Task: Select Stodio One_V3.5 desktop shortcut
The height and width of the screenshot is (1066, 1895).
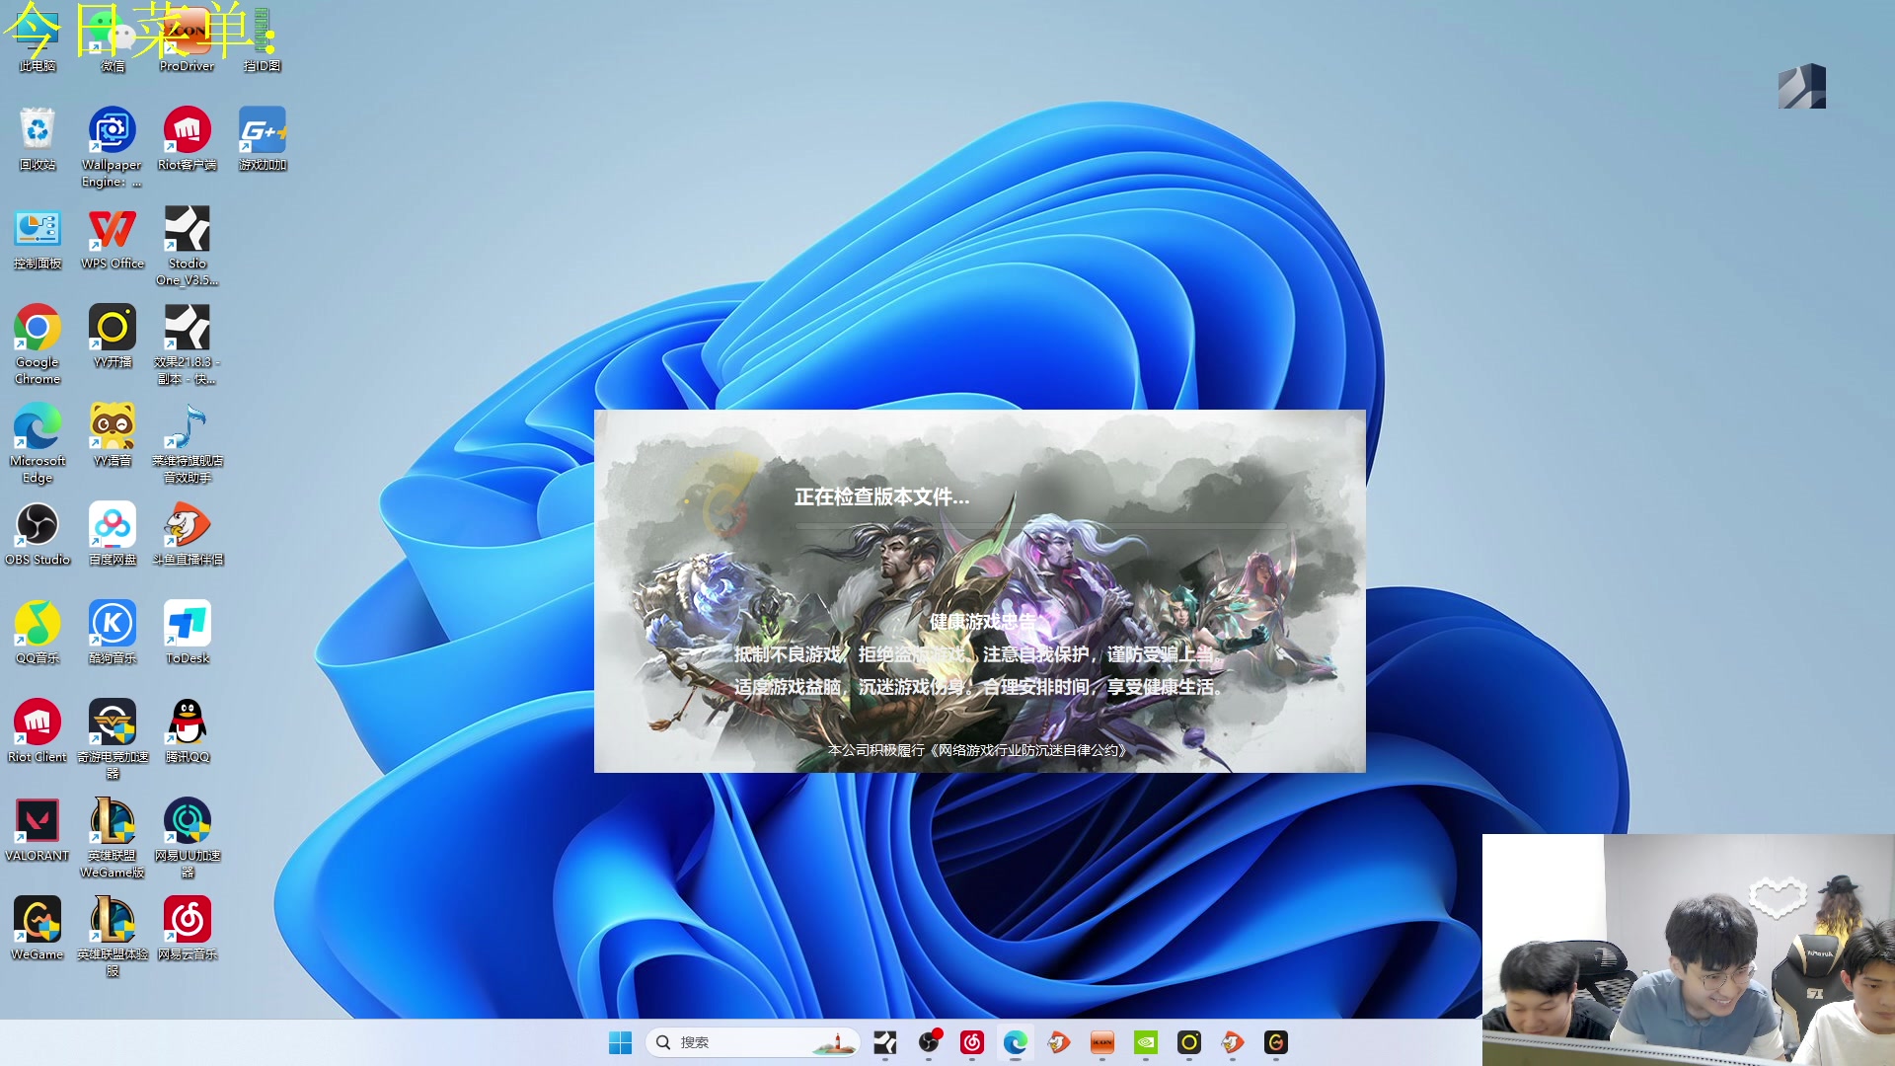Action: tap(187, 245)
